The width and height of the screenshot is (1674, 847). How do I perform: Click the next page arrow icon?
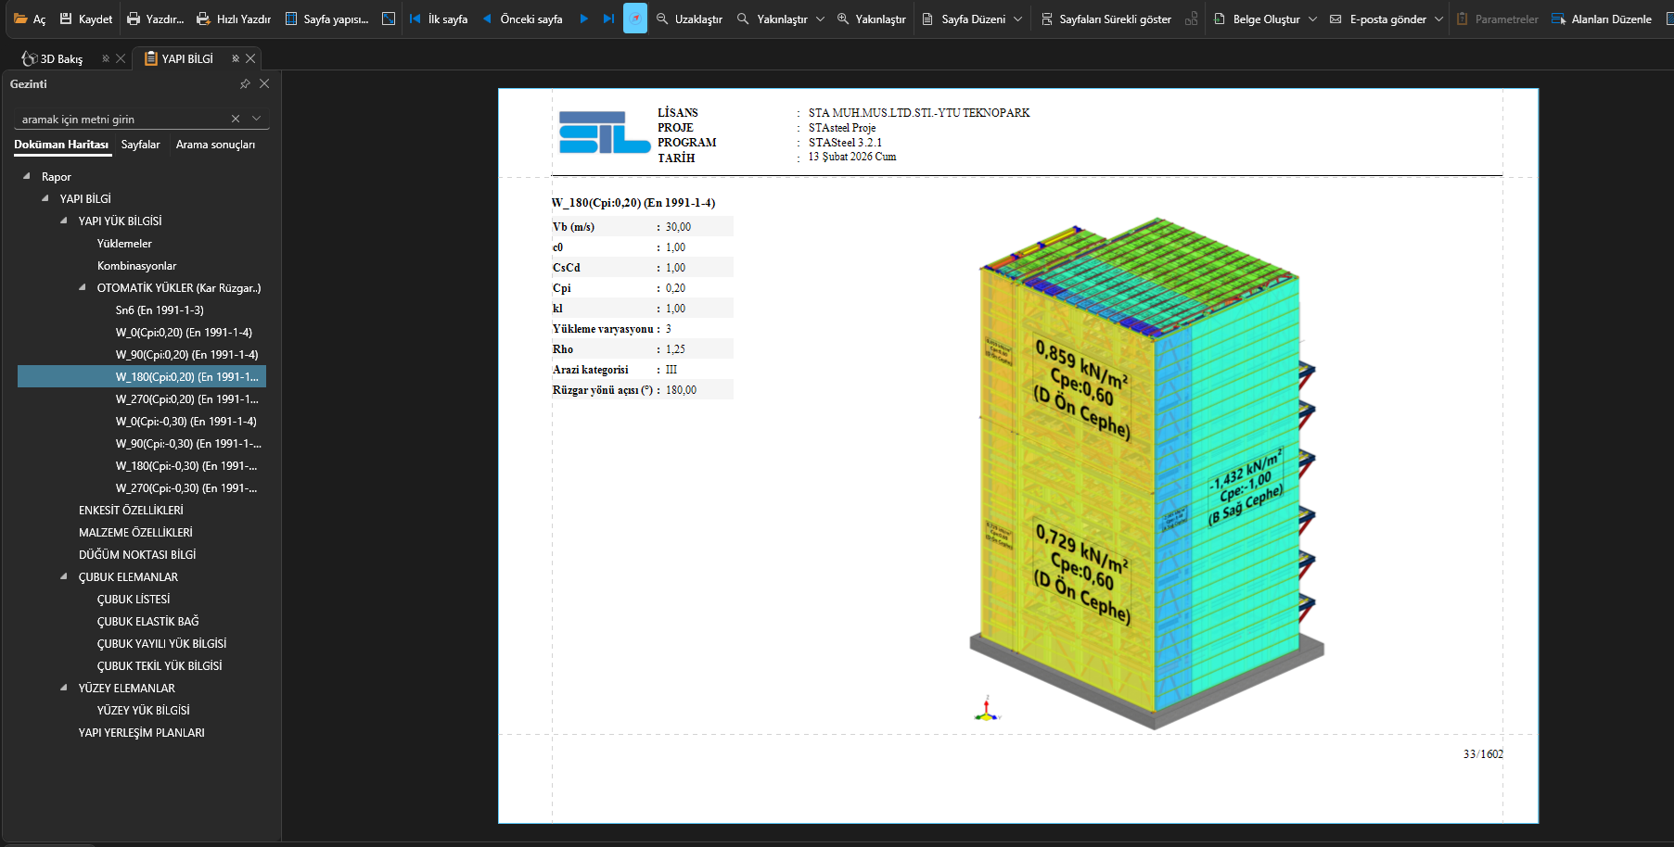583,19
